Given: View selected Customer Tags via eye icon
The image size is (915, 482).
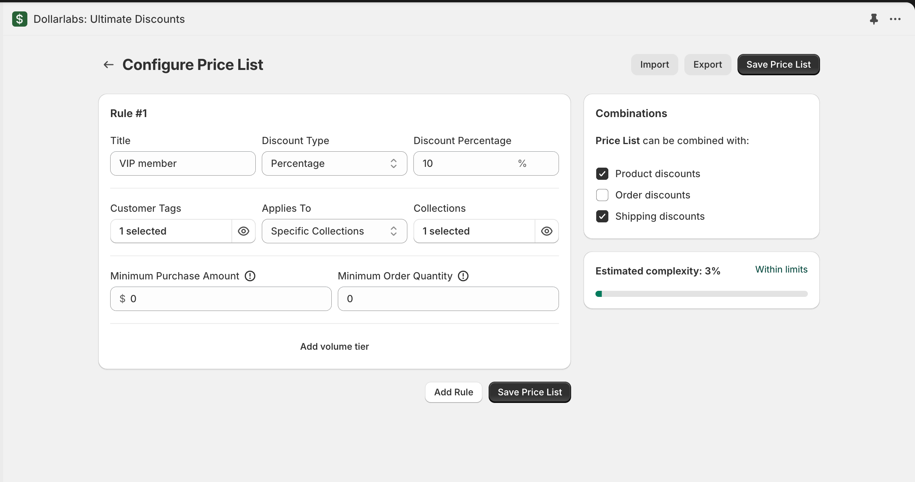Looking at the screenshot, I should [x=244, y=231].
